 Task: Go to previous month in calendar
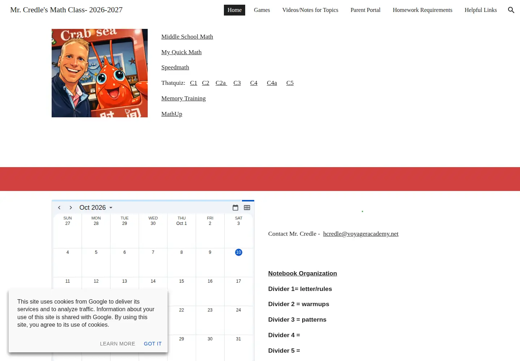pos(59,208)
